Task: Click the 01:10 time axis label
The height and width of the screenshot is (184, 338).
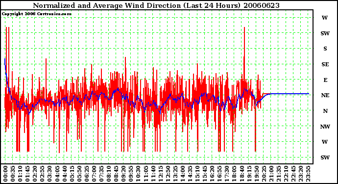Action: (20, 174)
